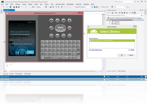Image resolution: width=147 pixels, height=104 pixels.
Task: Click the D-pad left arrow
Action: [x=56, y=28]
